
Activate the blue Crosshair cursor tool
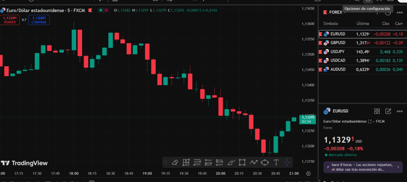pos(287,162)
